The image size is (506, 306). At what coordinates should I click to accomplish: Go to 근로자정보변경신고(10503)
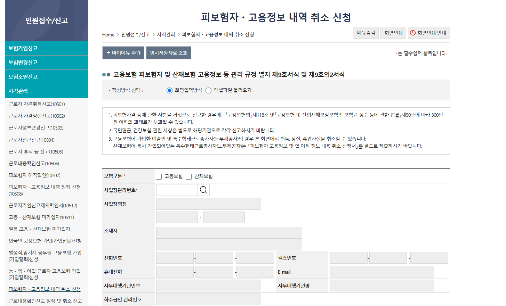tap(36, 128)
